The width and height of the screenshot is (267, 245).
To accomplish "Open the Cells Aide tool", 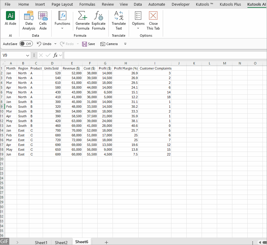I will pyautogui.click(x=43, y=20).
